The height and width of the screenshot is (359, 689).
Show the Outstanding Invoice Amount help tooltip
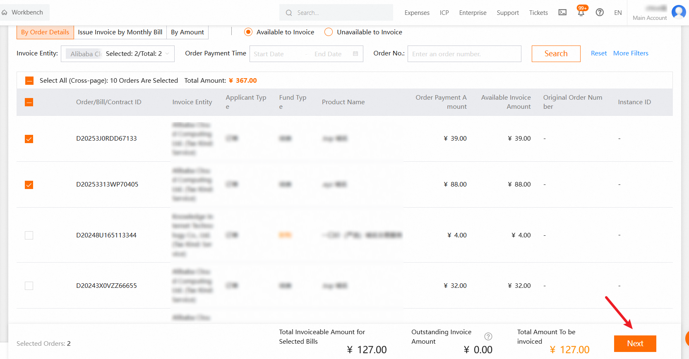click(488, 337)
